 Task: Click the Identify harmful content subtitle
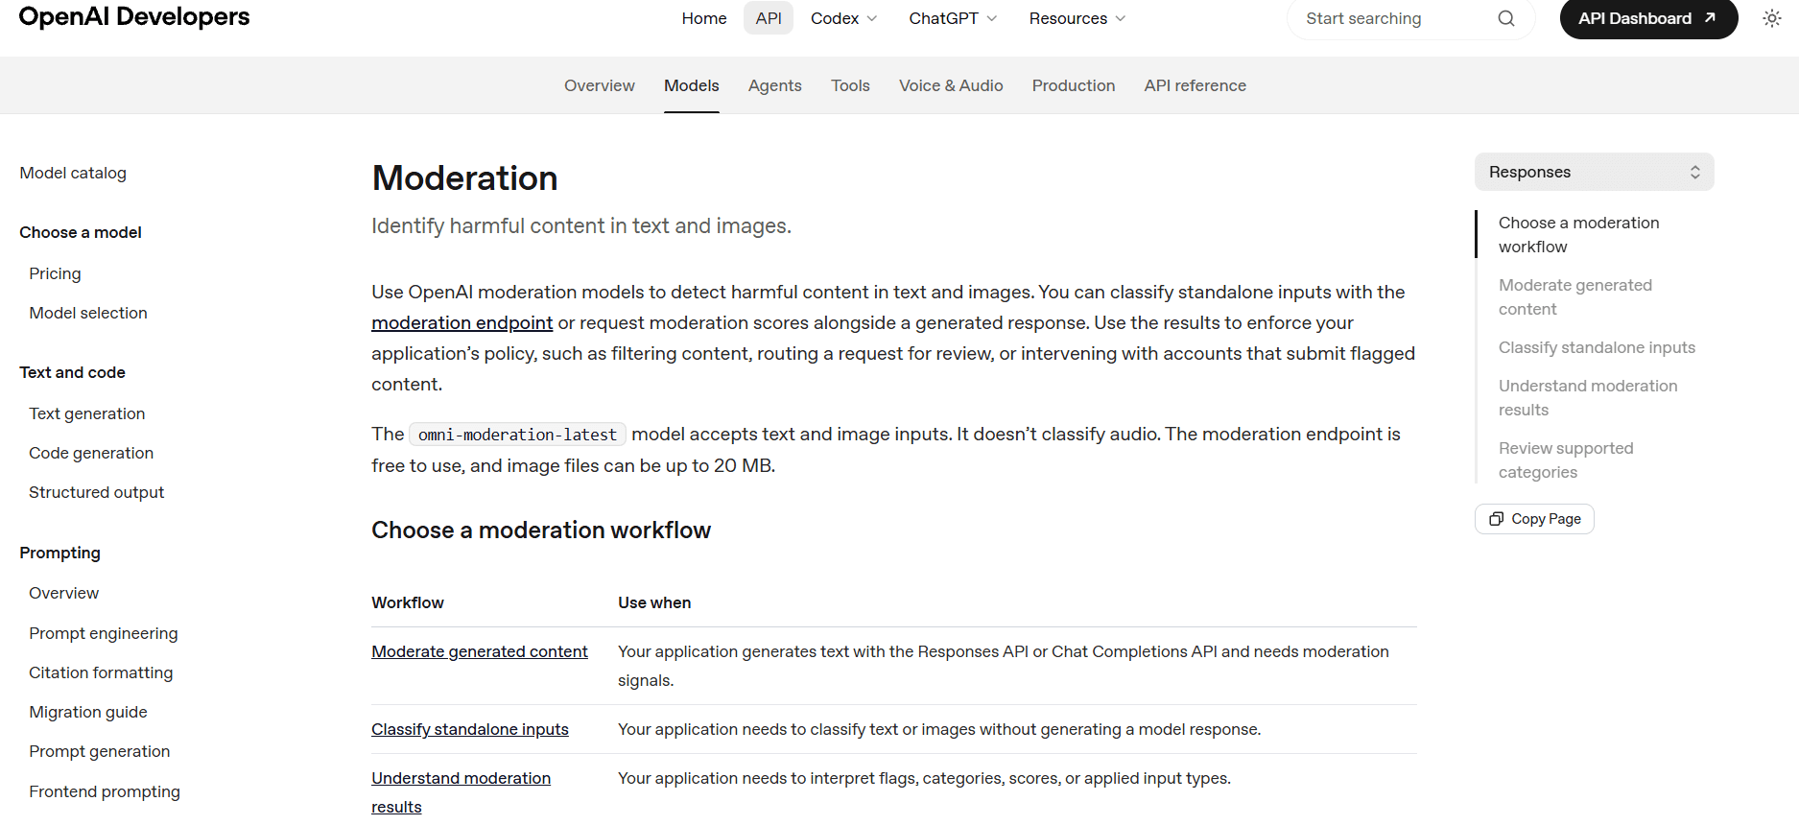click(x=581, y=226)
